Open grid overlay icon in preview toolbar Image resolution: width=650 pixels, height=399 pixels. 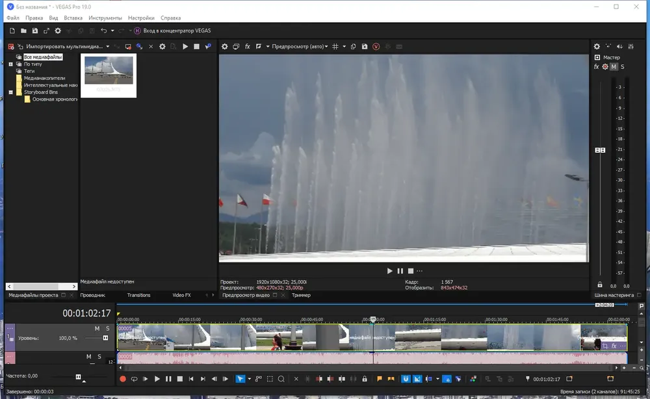click(x=335, y=46)
